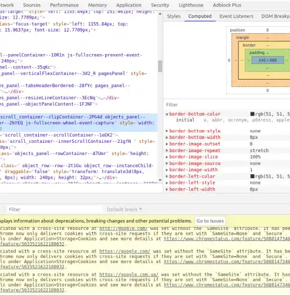Image resolution: width=290 pixels, height=295 pixels.
Task: Open the Event Listeners tab
Action: [x=237, y=16]
